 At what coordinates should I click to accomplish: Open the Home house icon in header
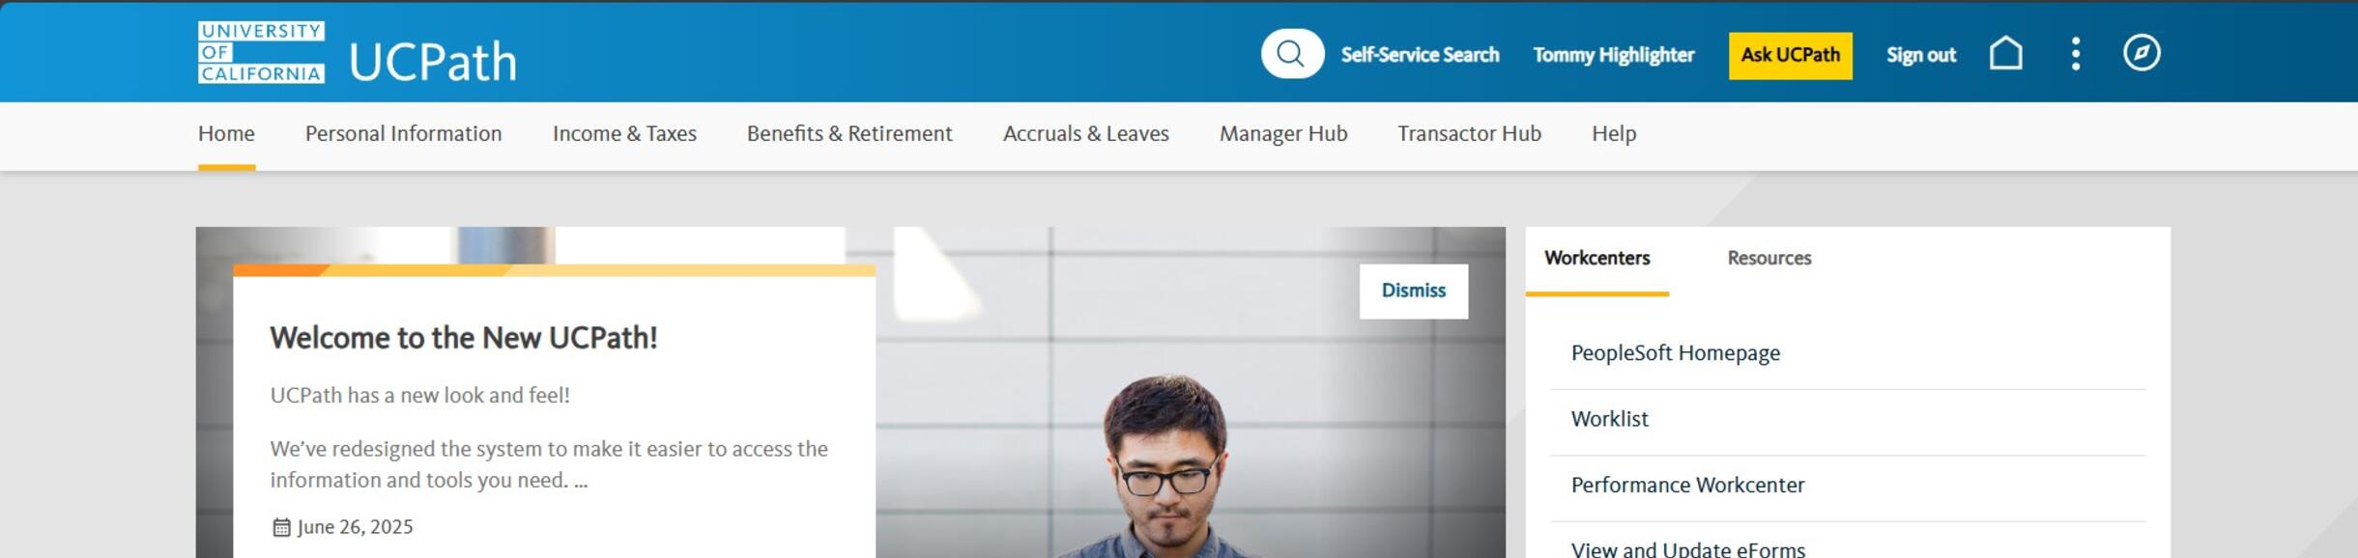pyautogui.click(x=2006, y=53)
